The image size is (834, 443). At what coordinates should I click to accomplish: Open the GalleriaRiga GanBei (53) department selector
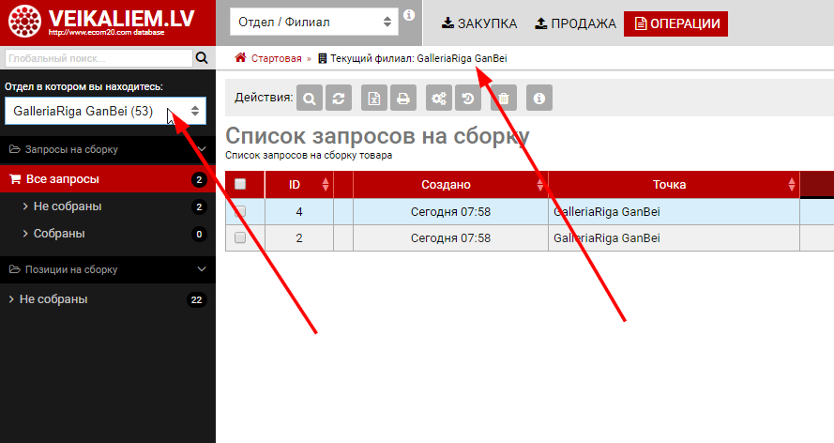[x=105, y=111]
